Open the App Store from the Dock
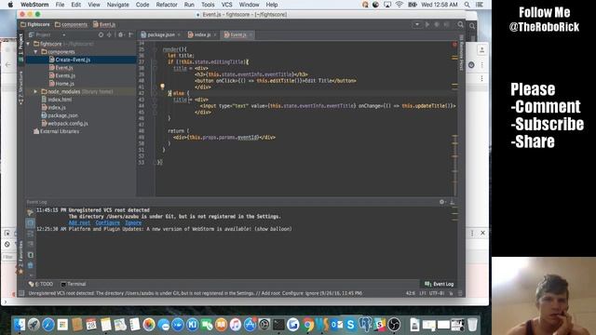The width and height of the screenshot is (596, 335). [x=250, y=325]
